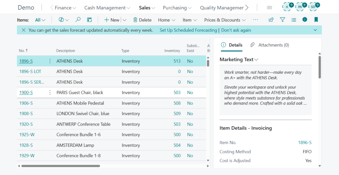Click the Share icon in toolbar
The image size is (339, 175).
271,20
